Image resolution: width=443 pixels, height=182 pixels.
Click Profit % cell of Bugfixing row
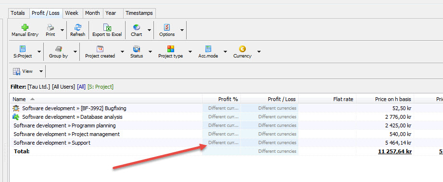click(x=222, y=108)
